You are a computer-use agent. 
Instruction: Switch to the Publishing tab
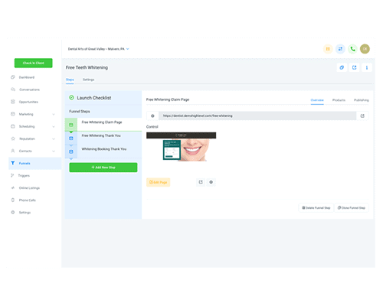click(361, 100)
